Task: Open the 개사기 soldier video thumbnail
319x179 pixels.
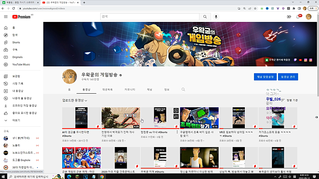Action: (121, 118)
